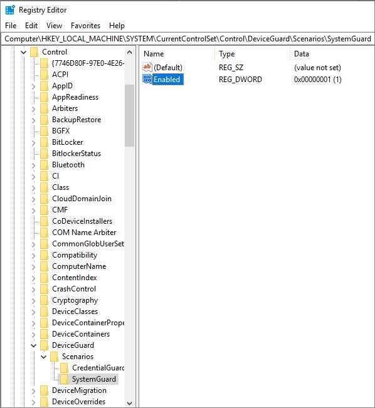Viewport: 375px width, 408px height.
Task: Click the COM Name Arbiter folder icon
Action: 44,233
